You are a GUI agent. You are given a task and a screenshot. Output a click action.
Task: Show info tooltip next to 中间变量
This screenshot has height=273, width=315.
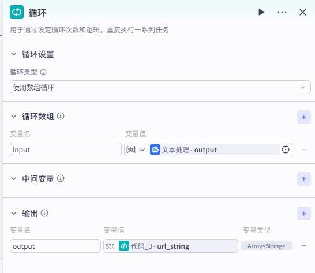[61, 178]
